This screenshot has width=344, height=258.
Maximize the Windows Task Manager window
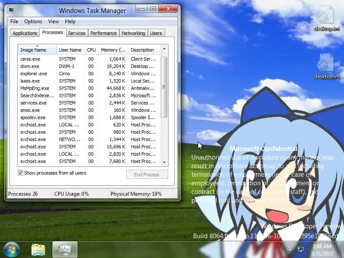[x=153, y=9]
